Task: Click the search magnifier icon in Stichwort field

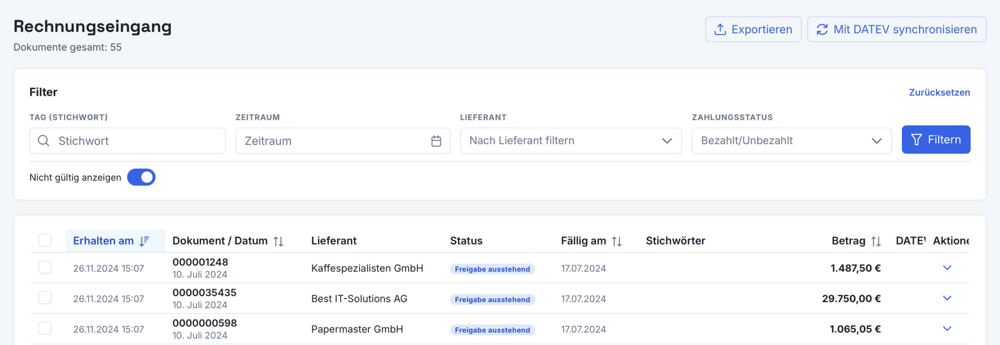Action: (x=43, y=141)
